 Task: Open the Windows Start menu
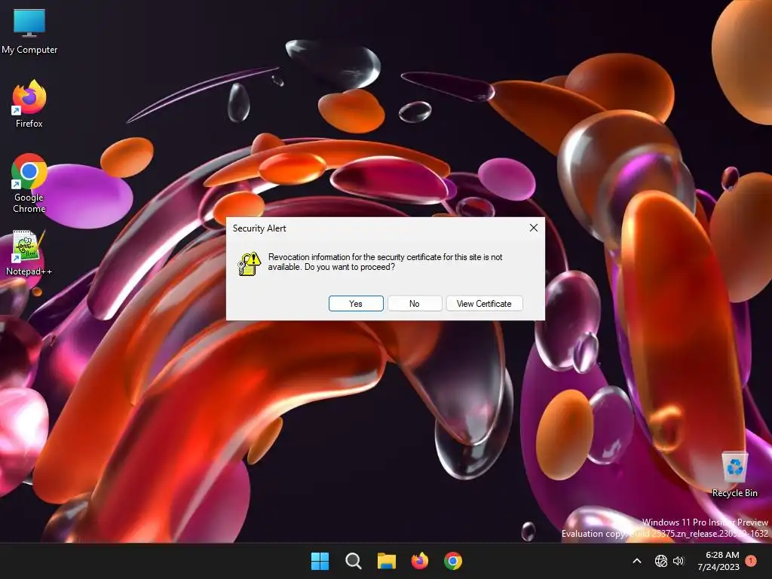point(320,561)
